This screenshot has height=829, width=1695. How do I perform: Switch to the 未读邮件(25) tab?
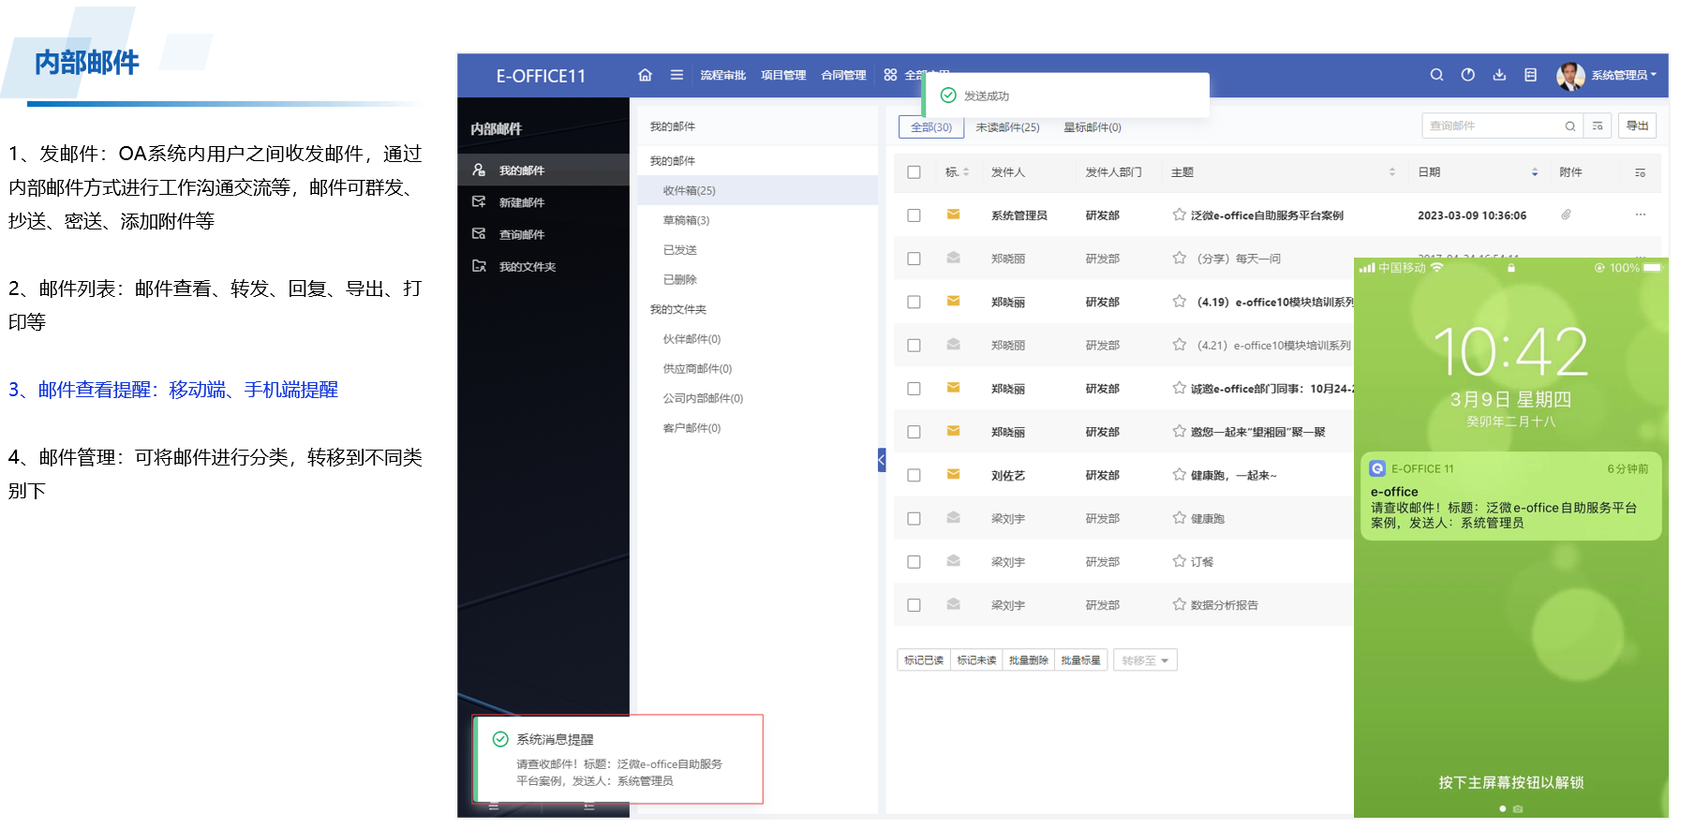click(x=1007, y=127)
